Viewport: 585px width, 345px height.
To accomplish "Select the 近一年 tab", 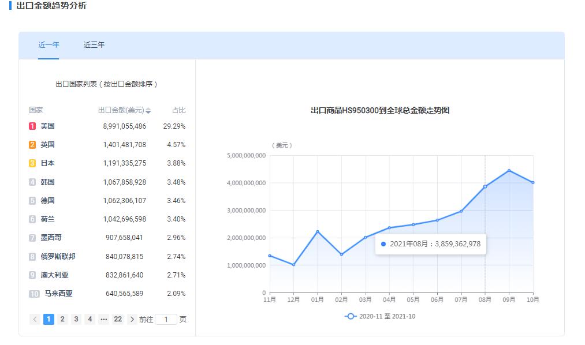I will (x=49, y=44).
